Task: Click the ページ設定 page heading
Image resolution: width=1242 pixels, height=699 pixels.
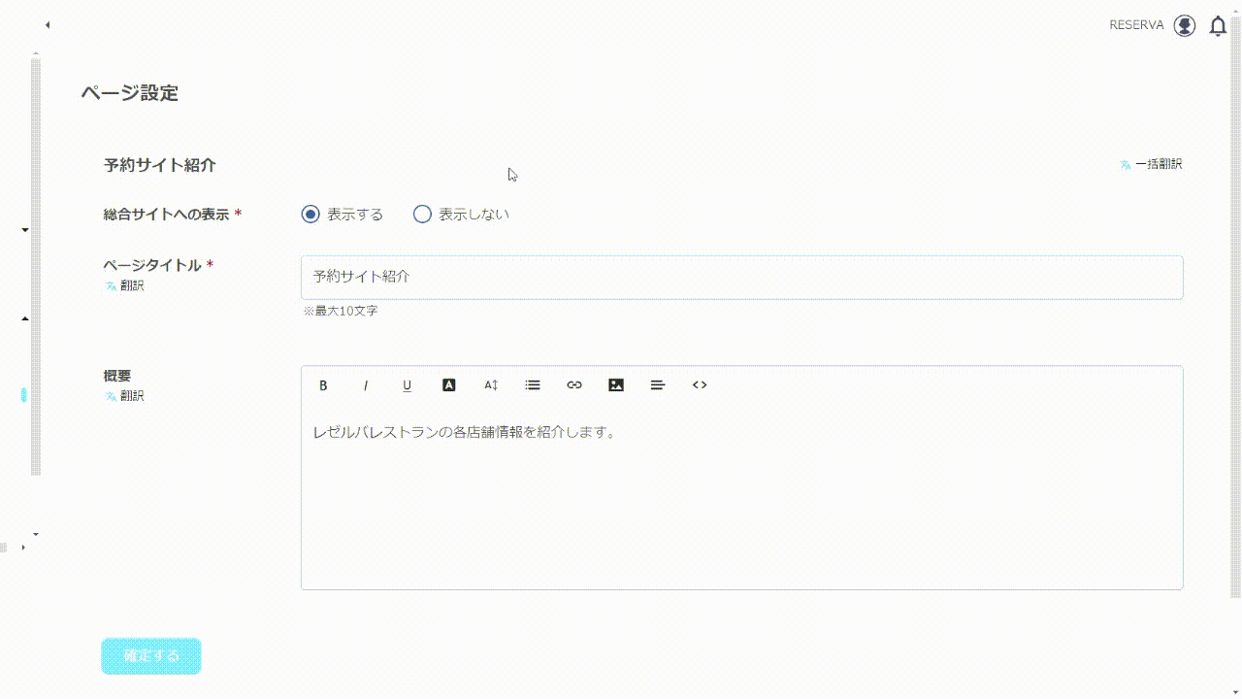Action: click(x=130, y=93)
